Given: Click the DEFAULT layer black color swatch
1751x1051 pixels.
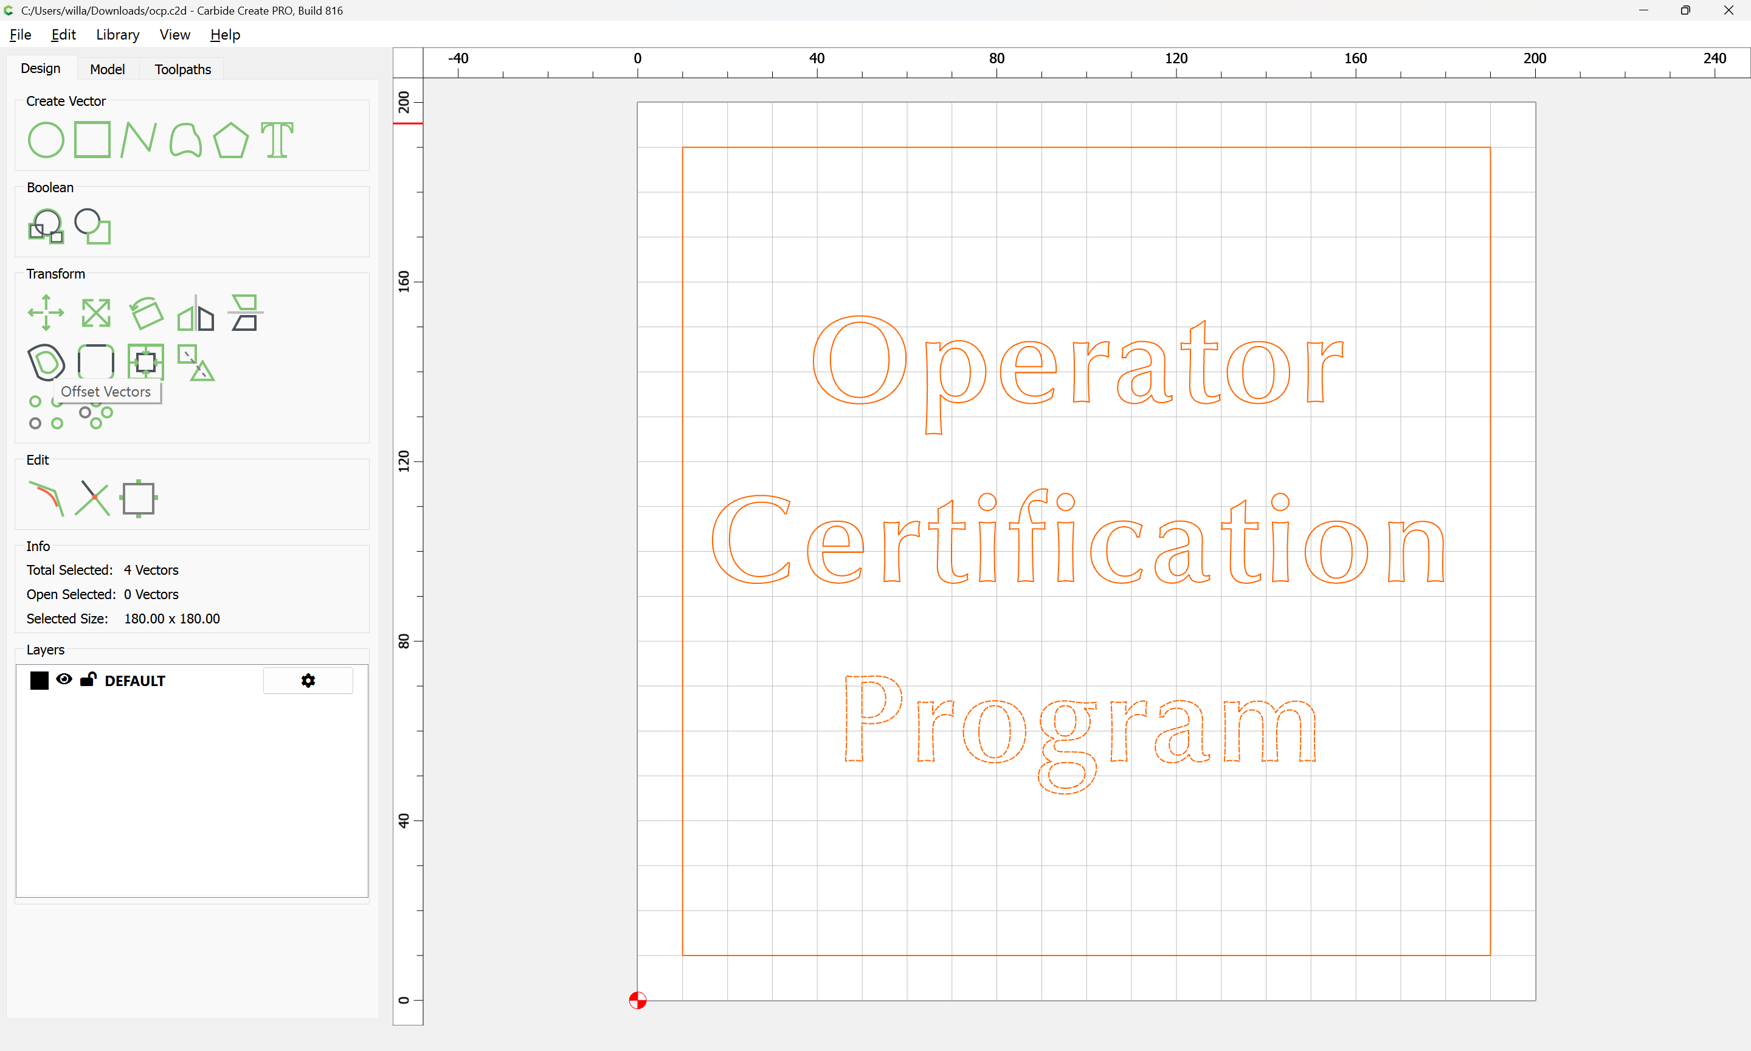Looking at the screenshot, I should pos(40,681).
